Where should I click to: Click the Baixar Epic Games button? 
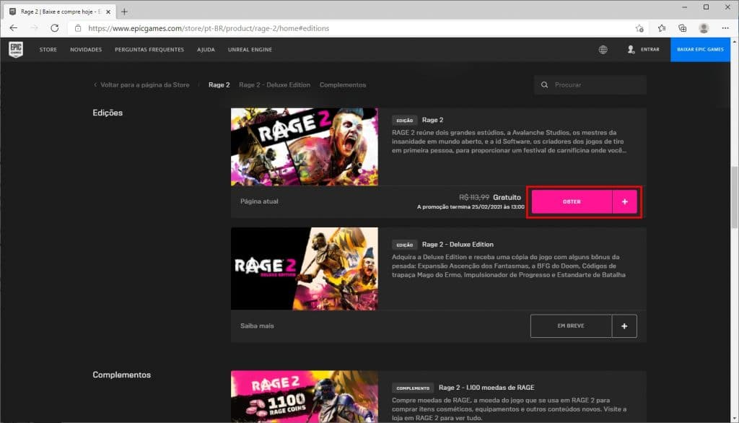coord(700,50)
